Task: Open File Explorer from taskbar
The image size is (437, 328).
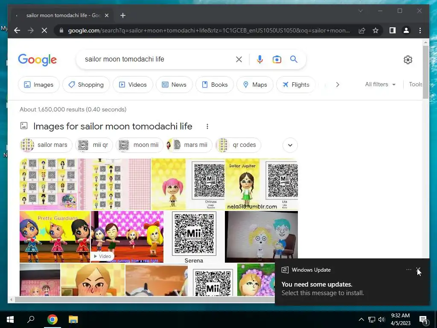Action: coord(73,319)
